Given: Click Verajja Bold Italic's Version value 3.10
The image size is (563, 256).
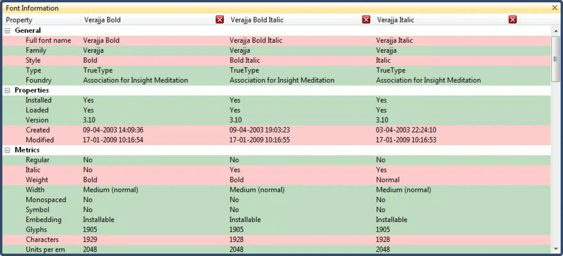Looking at the screenshot, I should (x=236, y=120).
